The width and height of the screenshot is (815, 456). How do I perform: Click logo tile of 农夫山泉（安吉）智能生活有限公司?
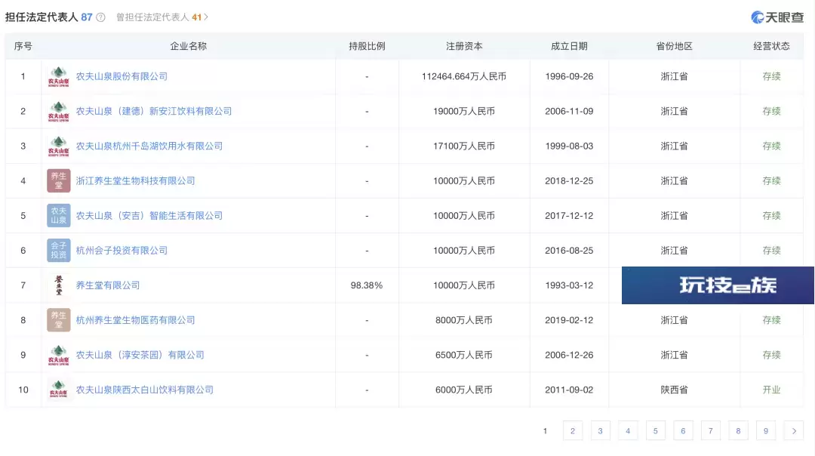(59, 216)
